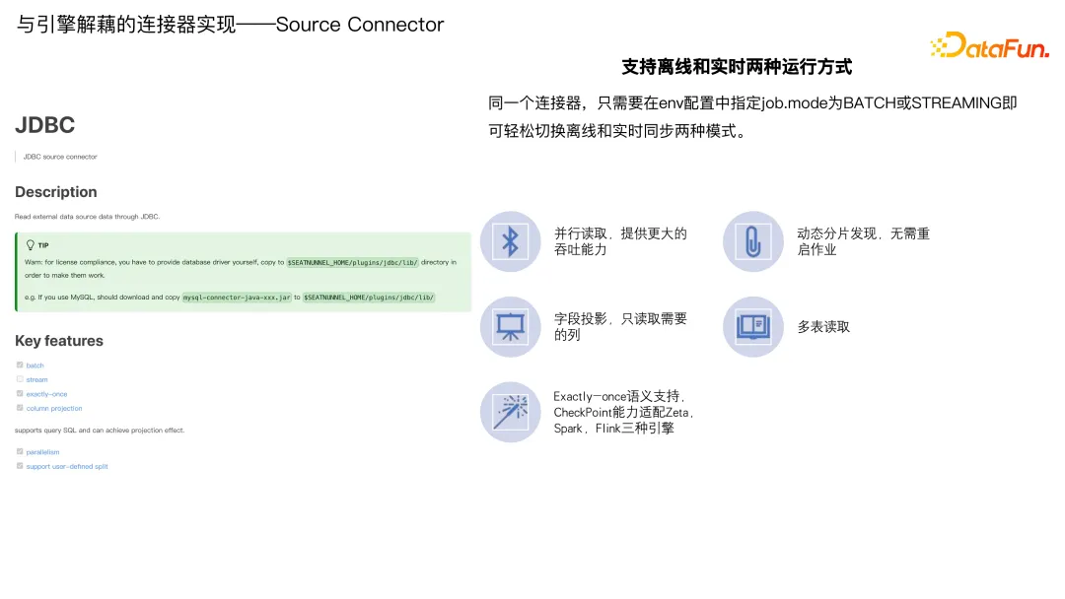Toggle the parallelism checkbox
The width and height of the screenshot is (1065, 599).
[20, 451]
